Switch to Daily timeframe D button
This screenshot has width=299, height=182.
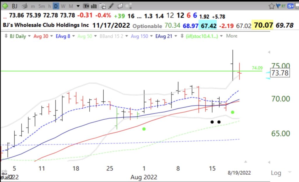click(x=56, y=6)
